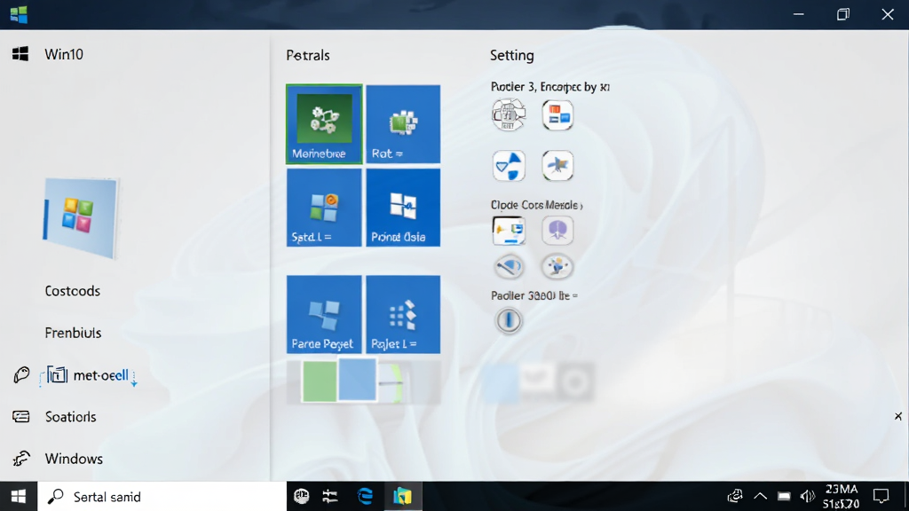Show hidden tray icons chevron
Screen dimensions: 909x511
point(760,496)
